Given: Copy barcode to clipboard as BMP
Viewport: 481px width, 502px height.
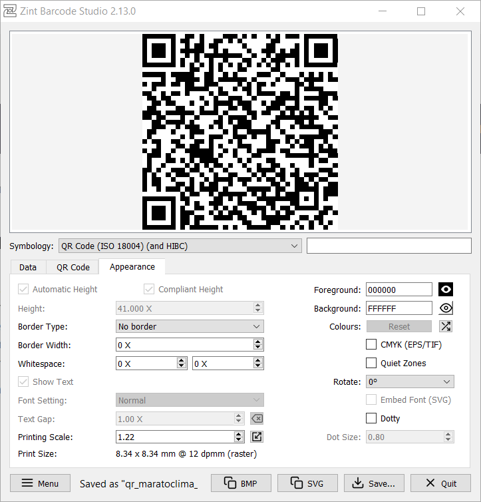Looking at the screenshot, I should [240, 483].
